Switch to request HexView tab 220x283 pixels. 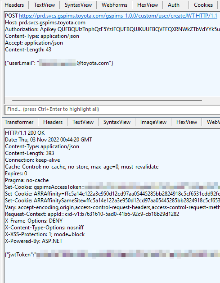click(x=148, y=5)
